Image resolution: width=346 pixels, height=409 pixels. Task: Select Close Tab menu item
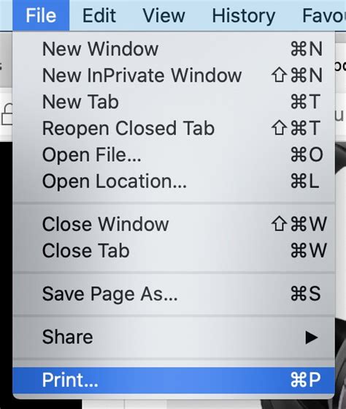coord(174,251)
